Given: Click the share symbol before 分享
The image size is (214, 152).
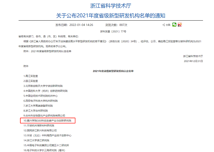Looking at the screenshot, I should (164, 25).
